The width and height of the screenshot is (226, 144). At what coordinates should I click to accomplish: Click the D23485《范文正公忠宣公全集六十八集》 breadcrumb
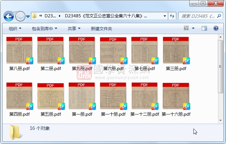pos(106,16)
